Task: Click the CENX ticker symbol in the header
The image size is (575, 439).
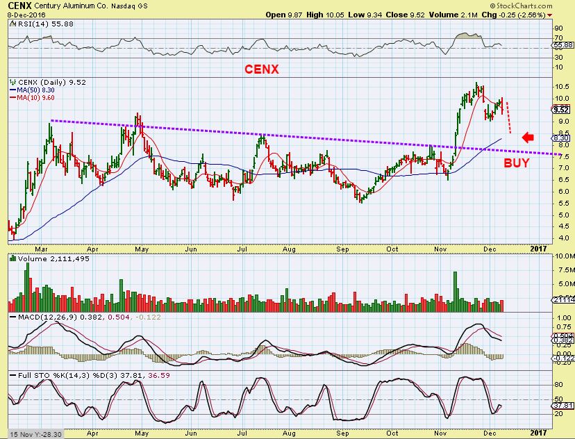Action: 19,6
